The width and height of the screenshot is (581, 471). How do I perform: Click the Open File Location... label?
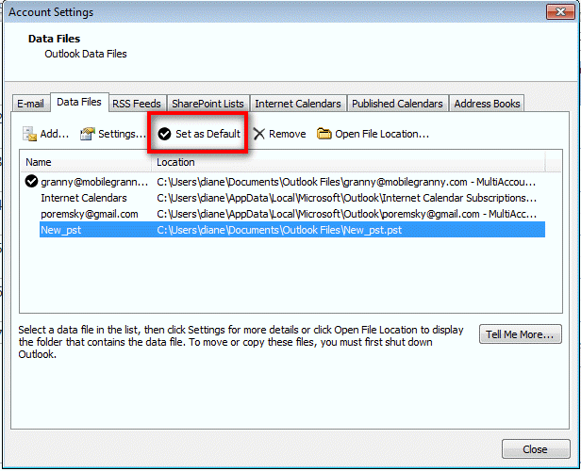click(382, 134)
